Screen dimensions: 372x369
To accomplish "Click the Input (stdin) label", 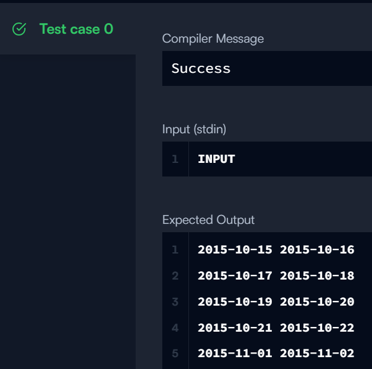I will pos(194,129).
